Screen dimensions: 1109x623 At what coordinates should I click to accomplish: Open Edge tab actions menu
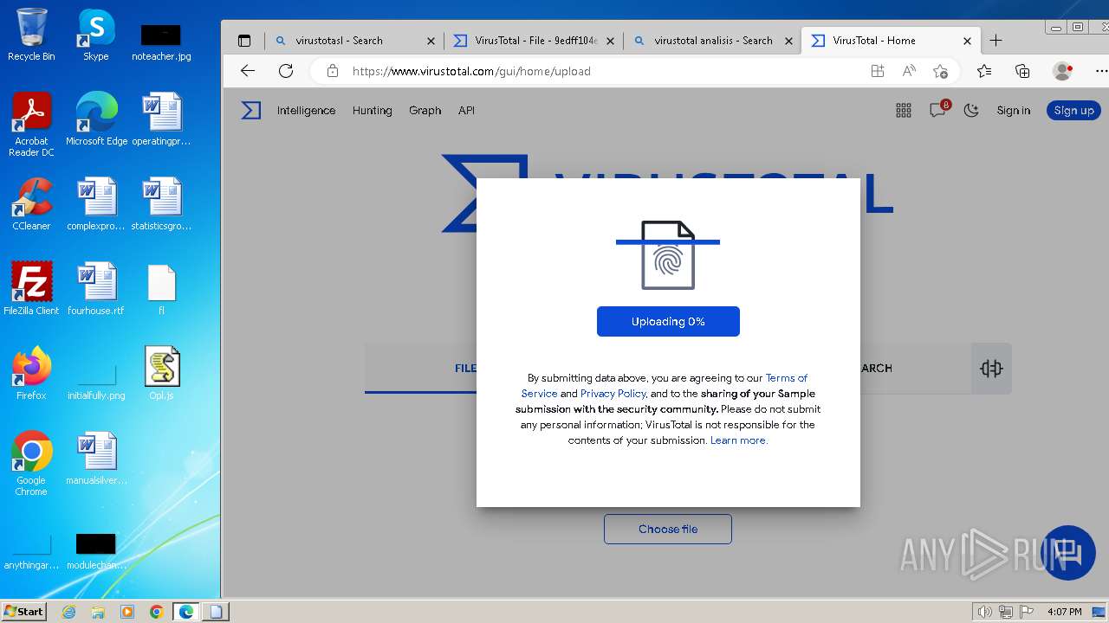[244, 41]
